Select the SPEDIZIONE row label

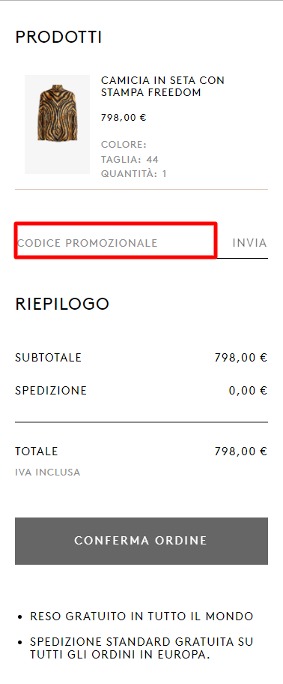(x=51, y=391)
